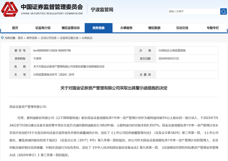Click document number 行政监管措施决定书〔2024〕25号

point(54,75)
